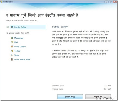This screenshot has width=118, height=101.
Task: Click the Family Safety program icon
Action: [x=12, y=27]
